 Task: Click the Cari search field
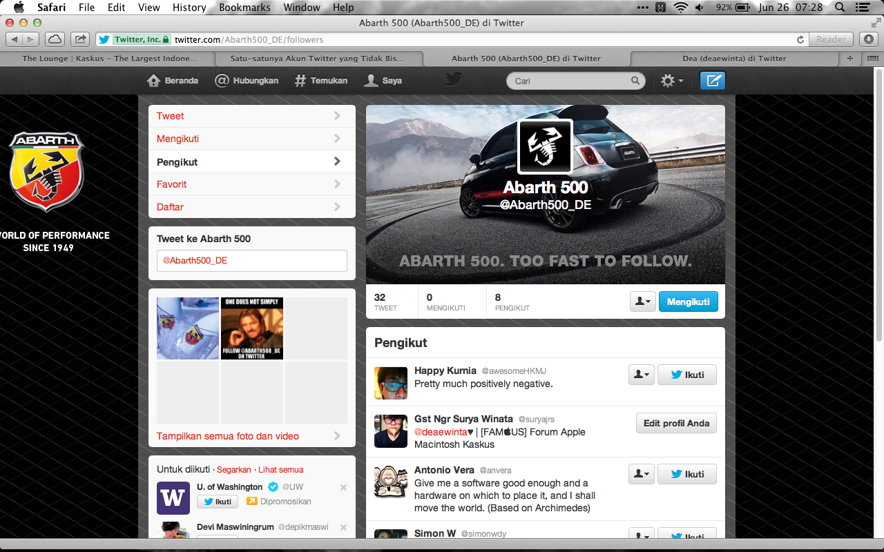576,81
